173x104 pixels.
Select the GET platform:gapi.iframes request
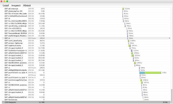click(x=86, y=36)
